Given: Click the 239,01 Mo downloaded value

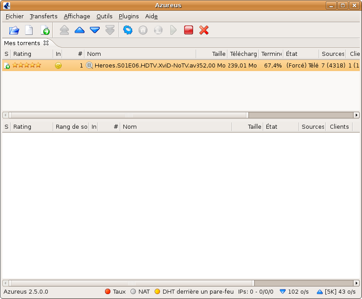Looking at the screenshot, I should tap(242, 66).
